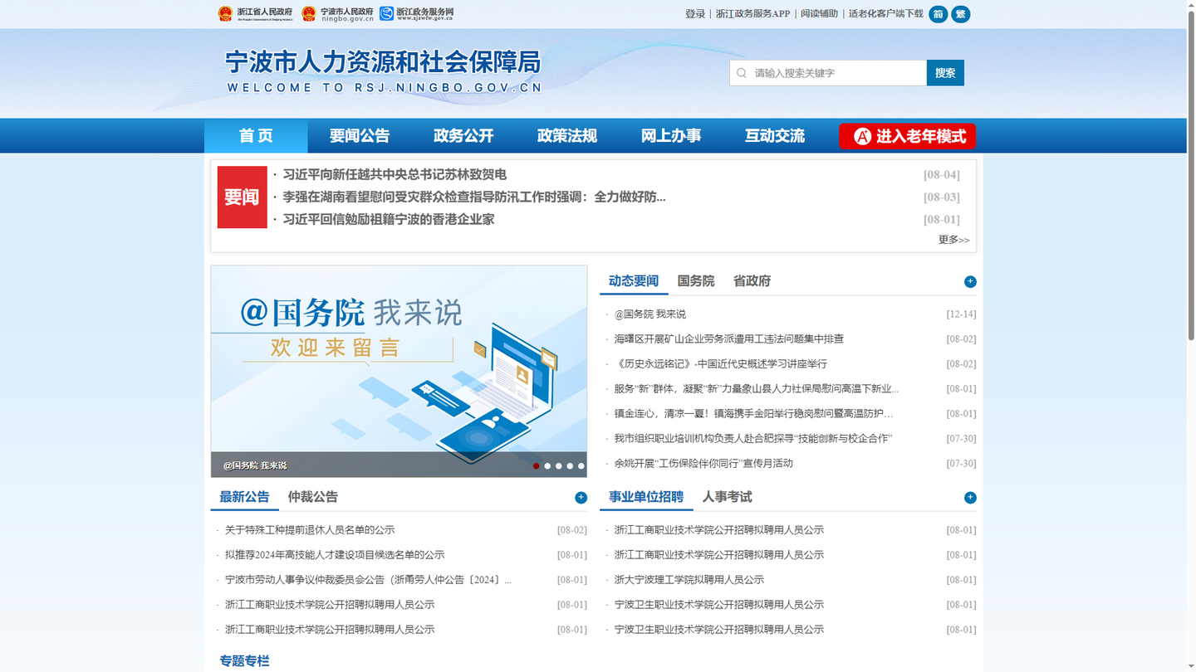The width and height of the screenshot is (1196, 672).
Task: Open 浙大宁波理工学院拟聘用人员公示
Action: (689, 580)
